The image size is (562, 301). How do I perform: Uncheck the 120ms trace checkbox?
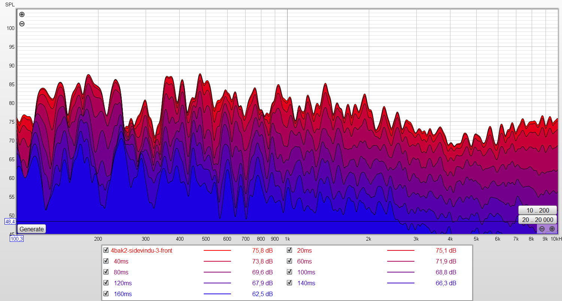pyautogui.click(x=106, y=283)
